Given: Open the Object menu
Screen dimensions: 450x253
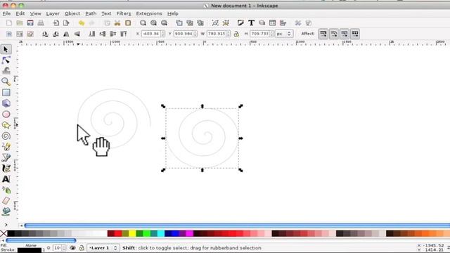Looking at the screenshot, I should pyautogui.click(x=72, y=13).
